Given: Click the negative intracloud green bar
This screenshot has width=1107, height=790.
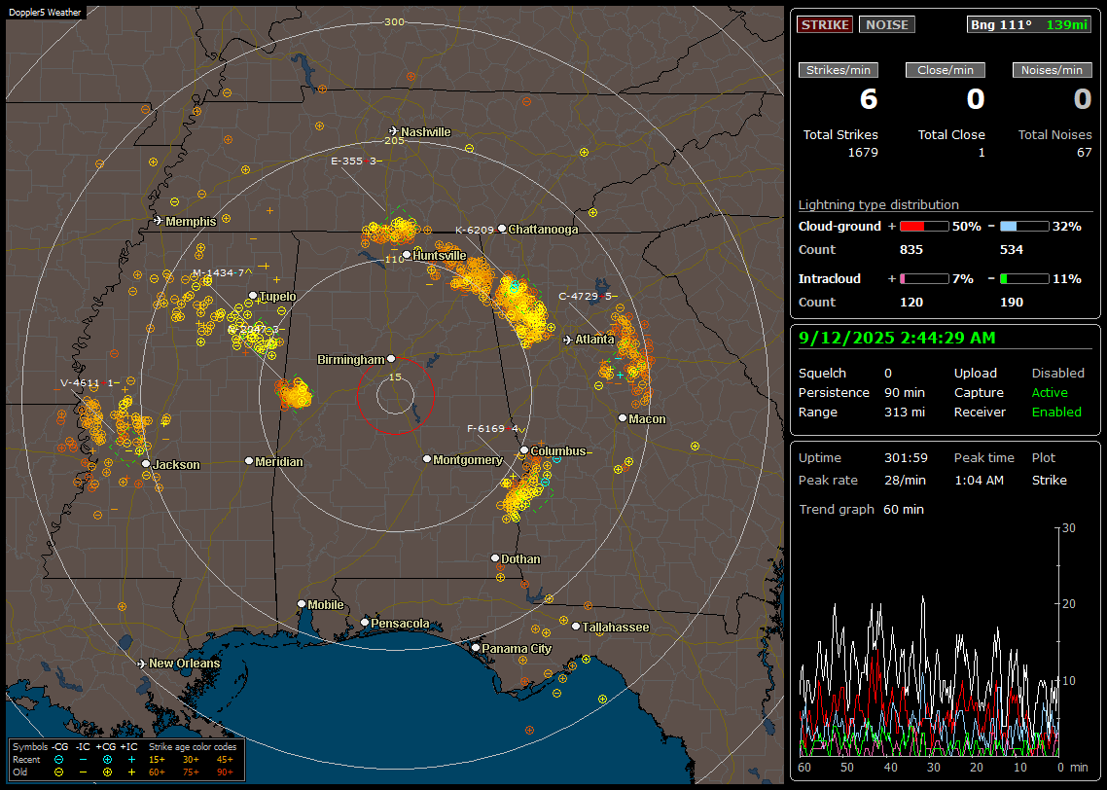Looking at the screenshot, I should [x=1024, y=279].
